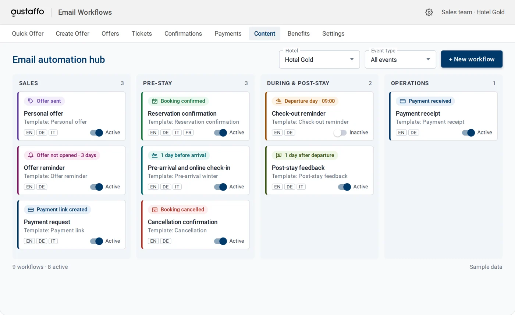Switch to Offers tab
515x315 pixels.
pos(110,33)
